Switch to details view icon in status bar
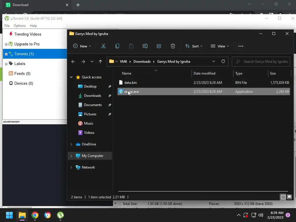 pos(283,197)
